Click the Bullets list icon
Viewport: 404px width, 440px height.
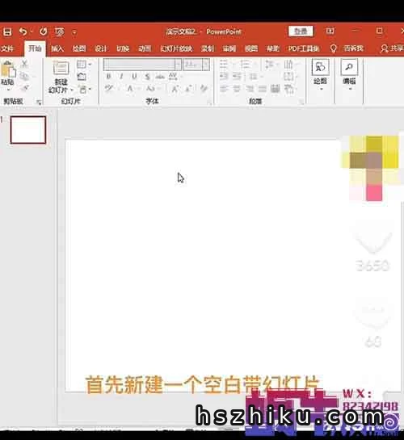pos(224,65)
